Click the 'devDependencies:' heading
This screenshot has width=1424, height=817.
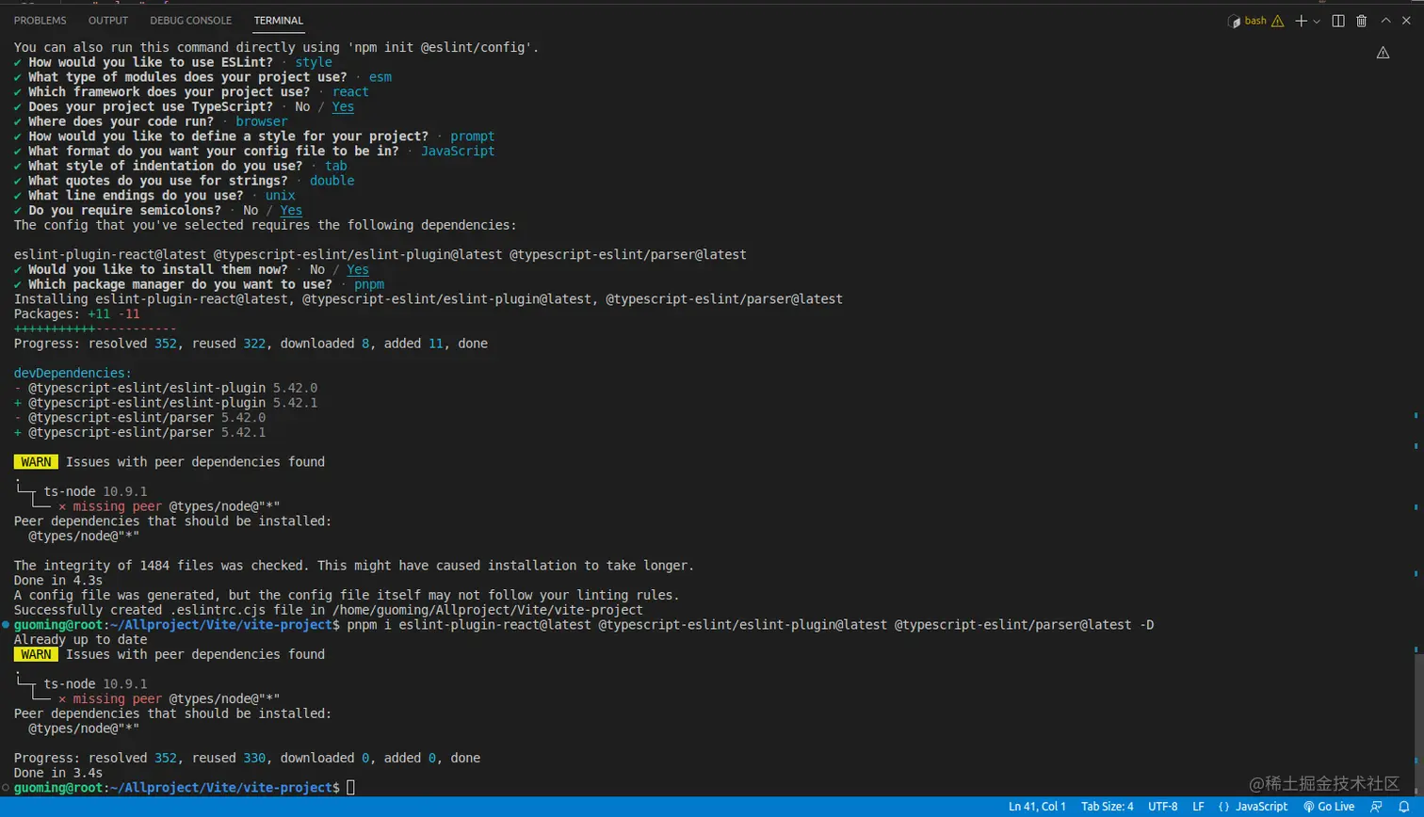(x=73, y=374)
